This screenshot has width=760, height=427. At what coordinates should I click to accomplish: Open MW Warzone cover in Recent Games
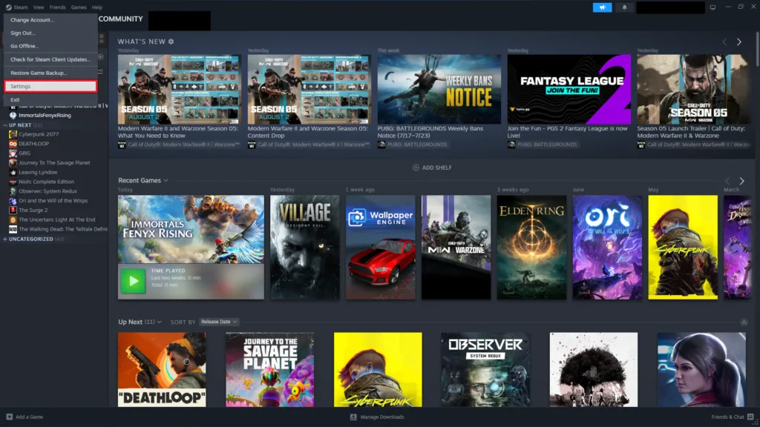456,248
